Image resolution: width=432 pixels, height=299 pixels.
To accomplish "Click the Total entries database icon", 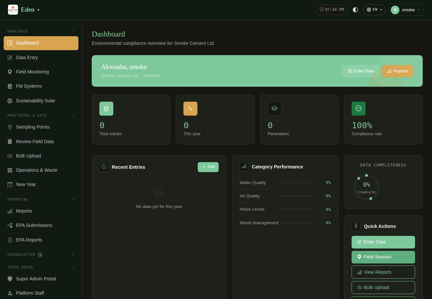I will tap(106, 109).
